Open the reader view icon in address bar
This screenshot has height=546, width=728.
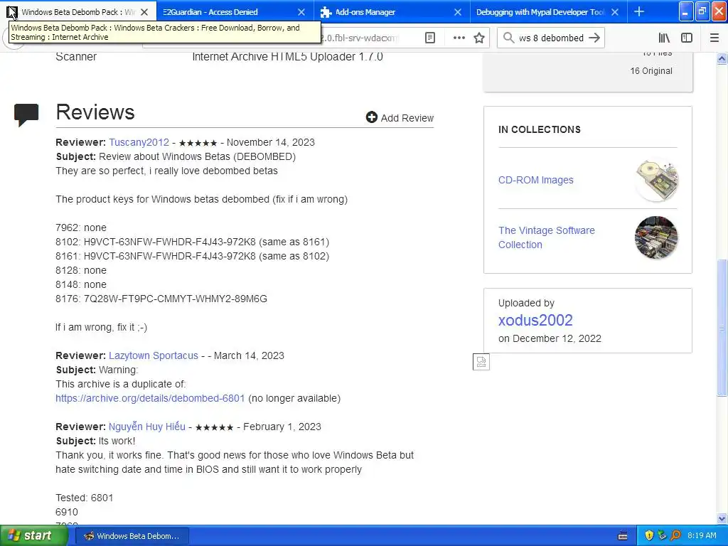[x=430, y=38]
